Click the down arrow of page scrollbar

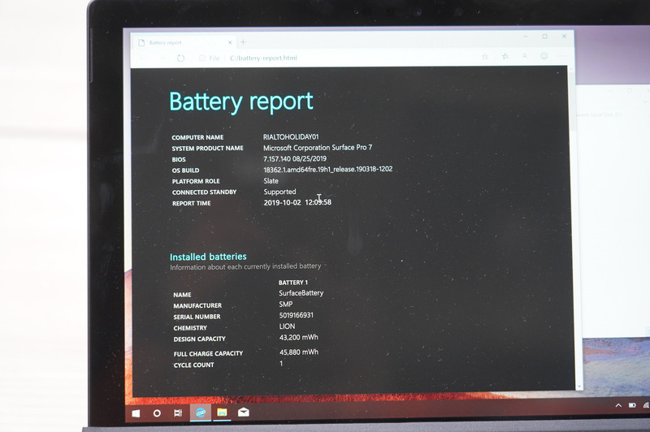pyautogui.click(x=578, y=387)
